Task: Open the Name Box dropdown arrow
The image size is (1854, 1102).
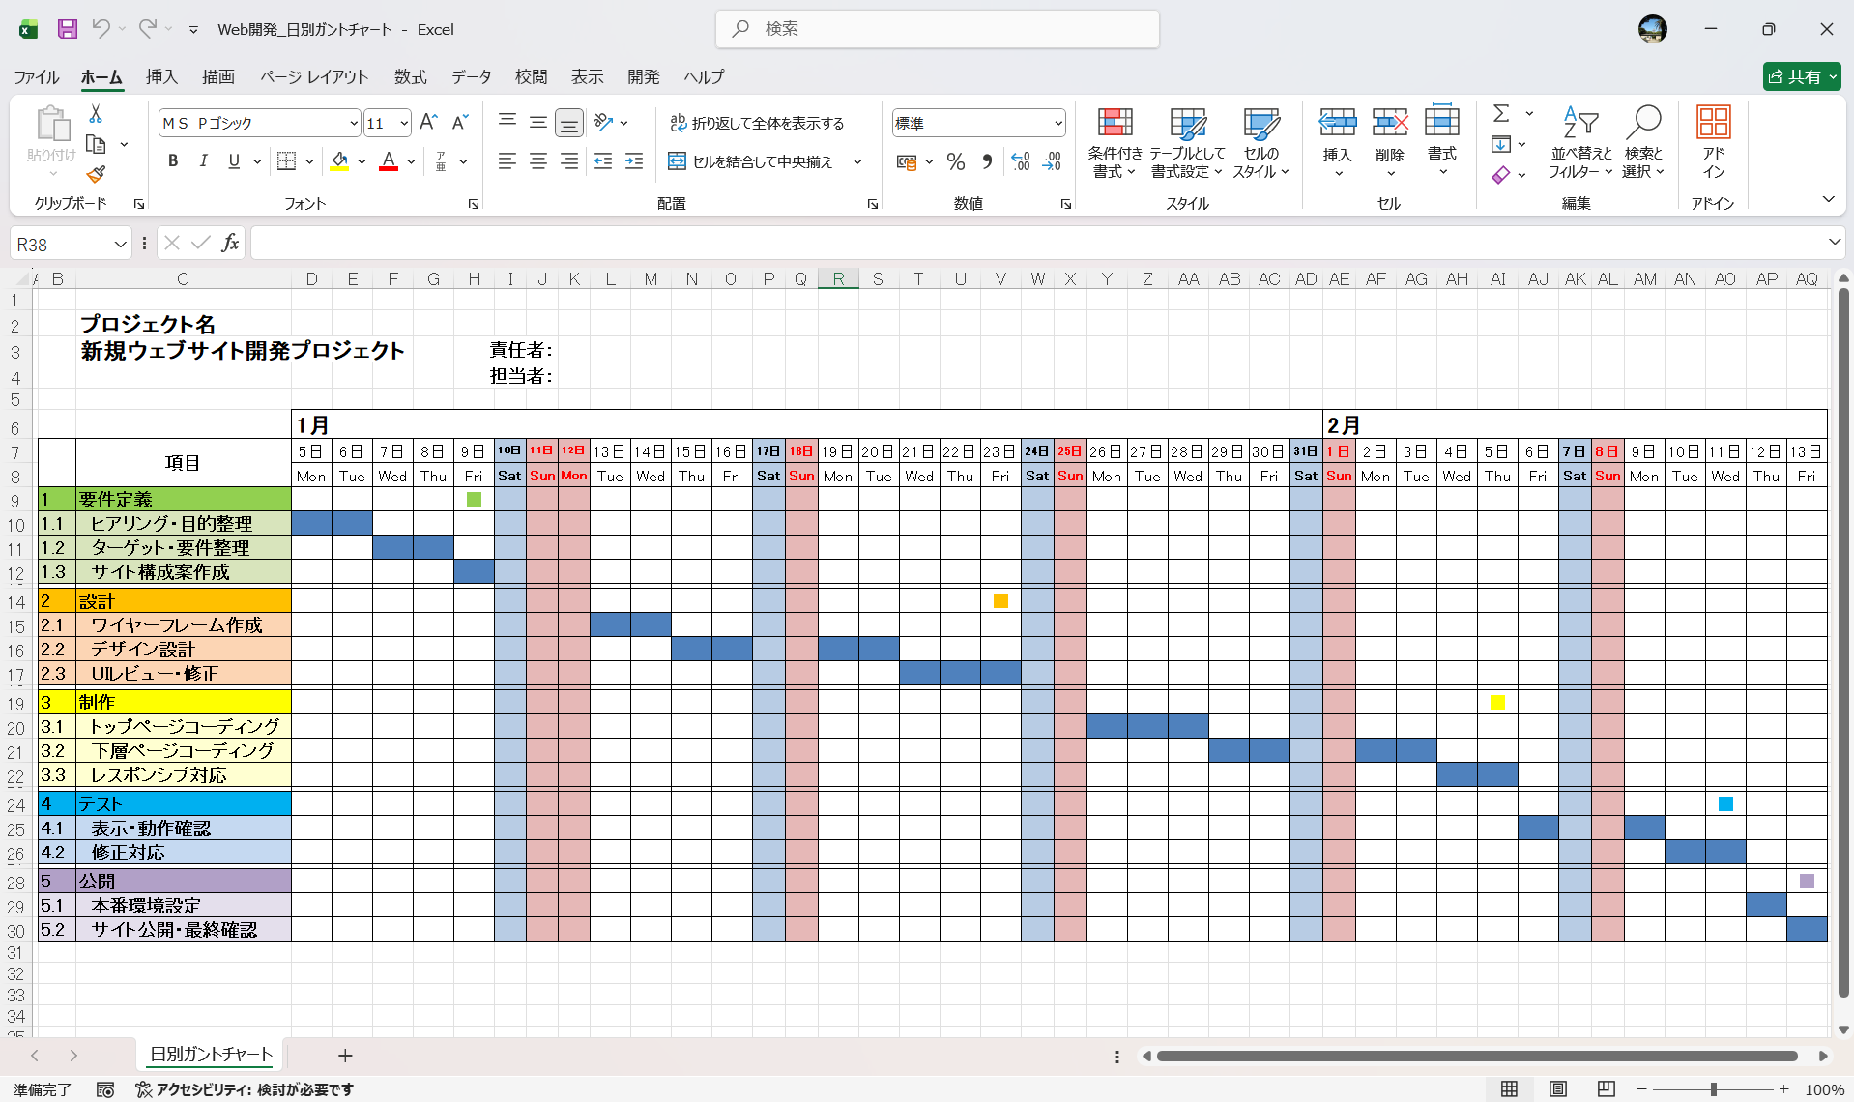Action: click(x=120, y=245)
